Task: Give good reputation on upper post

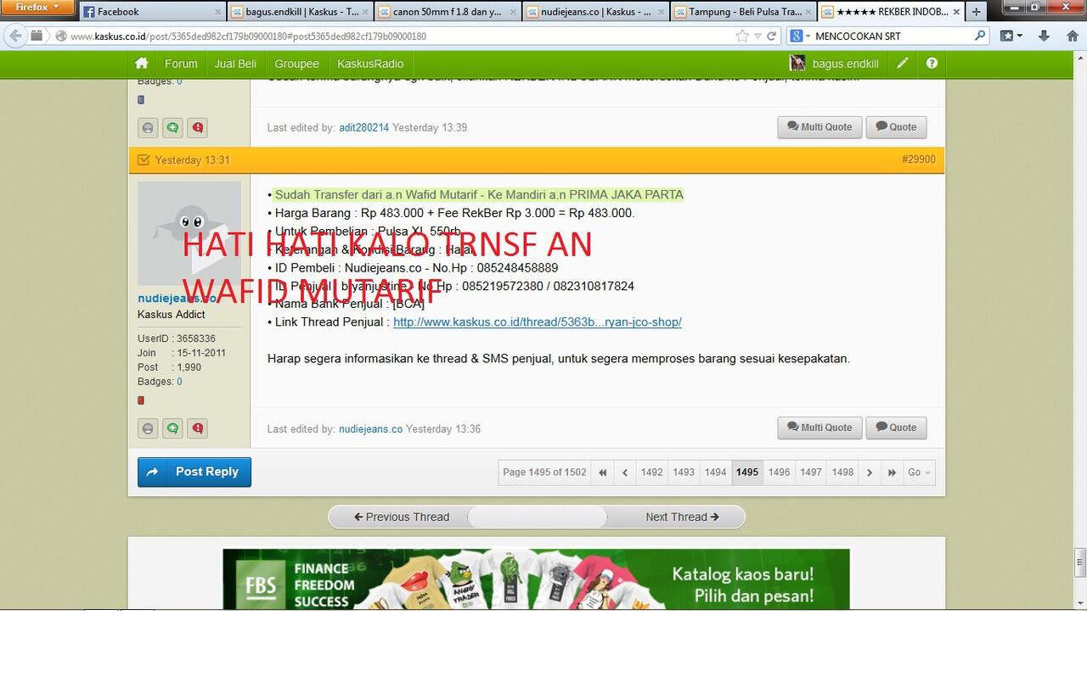Action: pyautogui.click(x=172, y=128)
